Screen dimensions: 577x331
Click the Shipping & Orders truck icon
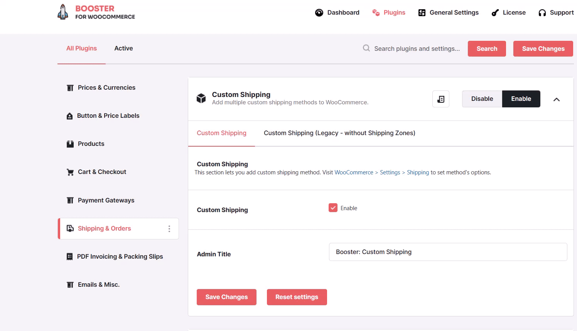pos(70,228)
